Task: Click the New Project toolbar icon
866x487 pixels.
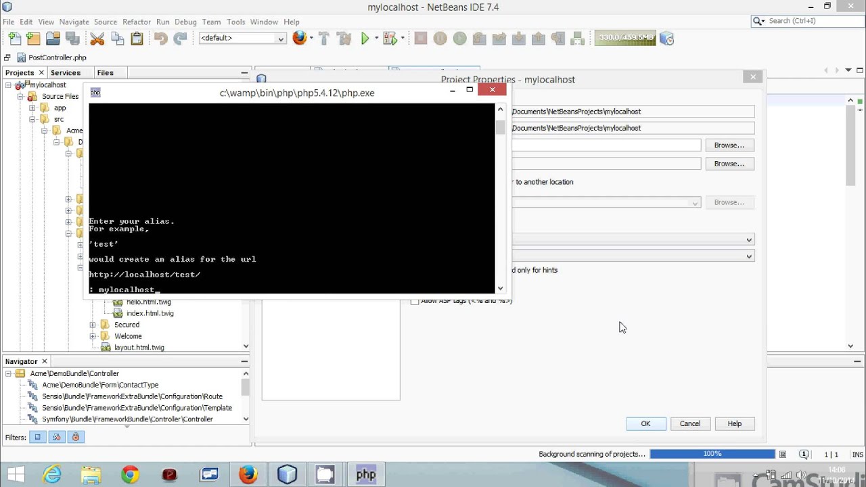Action: [33, 39]
